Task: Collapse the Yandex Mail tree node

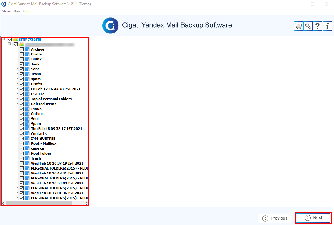Action: (x=3, y=39)
